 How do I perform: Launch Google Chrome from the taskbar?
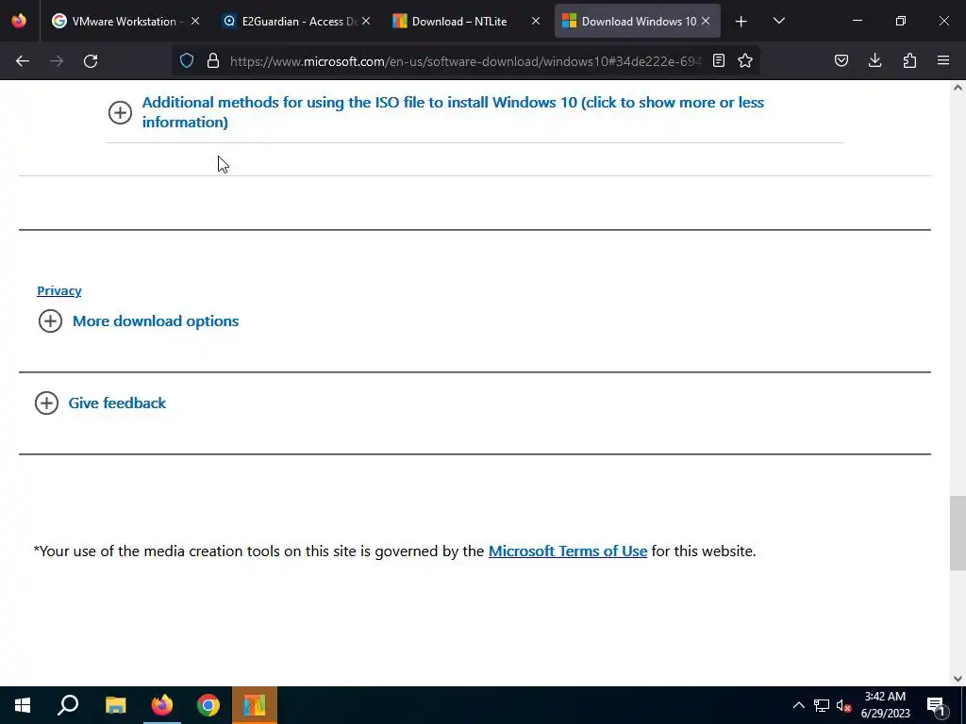coord(208,705)
